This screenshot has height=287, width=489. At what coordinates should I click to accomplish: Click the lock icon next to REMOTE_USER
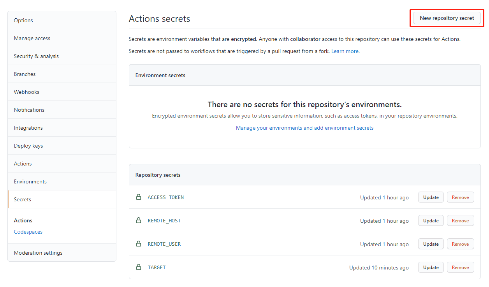tap(138, 244)
